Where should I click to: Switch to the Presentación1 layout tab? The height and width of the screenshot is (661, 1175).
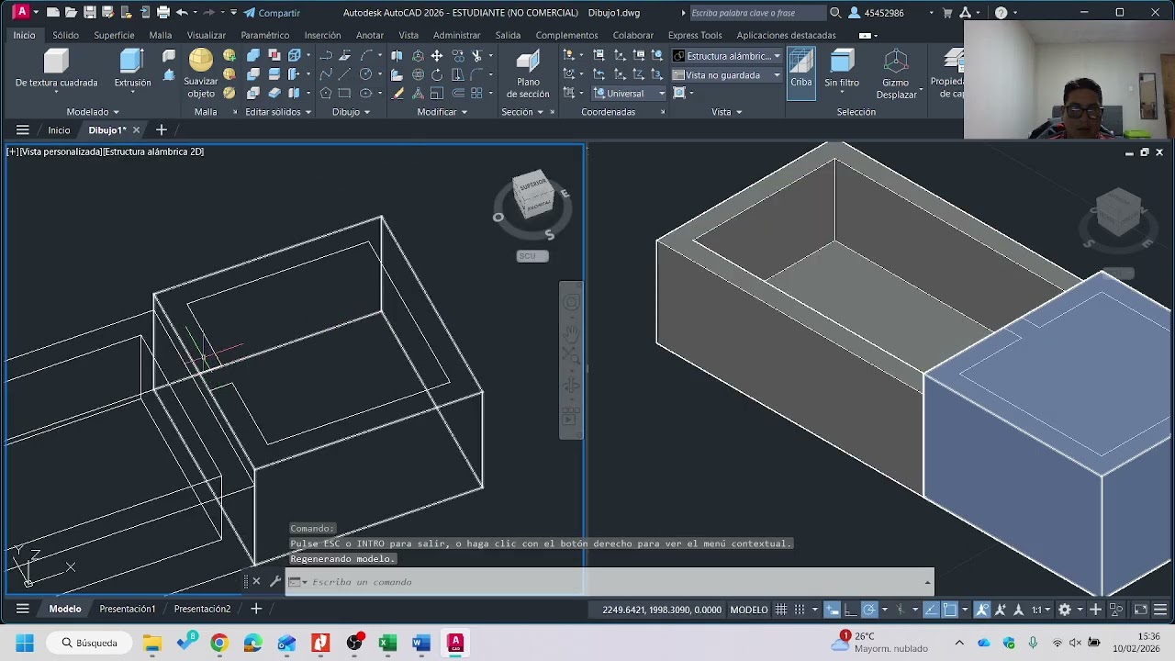pyautogui.click(x=128, y=609)
